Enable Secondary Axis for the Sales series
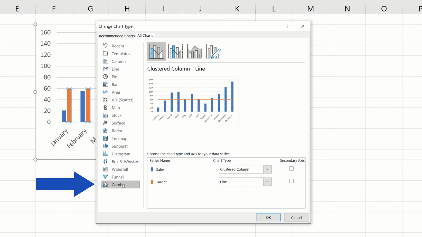 pos(291,169)
